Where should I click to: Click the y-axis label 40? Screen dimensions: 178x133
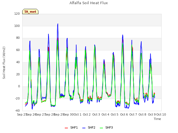(x=18, y=62)
